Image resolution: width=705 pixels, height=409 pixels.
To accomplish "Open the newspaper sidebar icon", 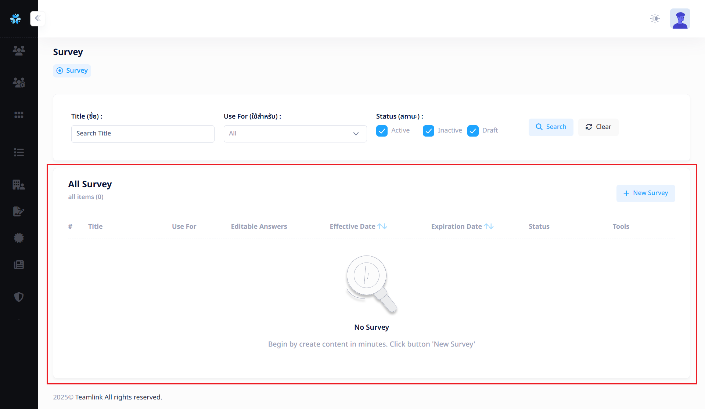I will [x=19, y=265].
